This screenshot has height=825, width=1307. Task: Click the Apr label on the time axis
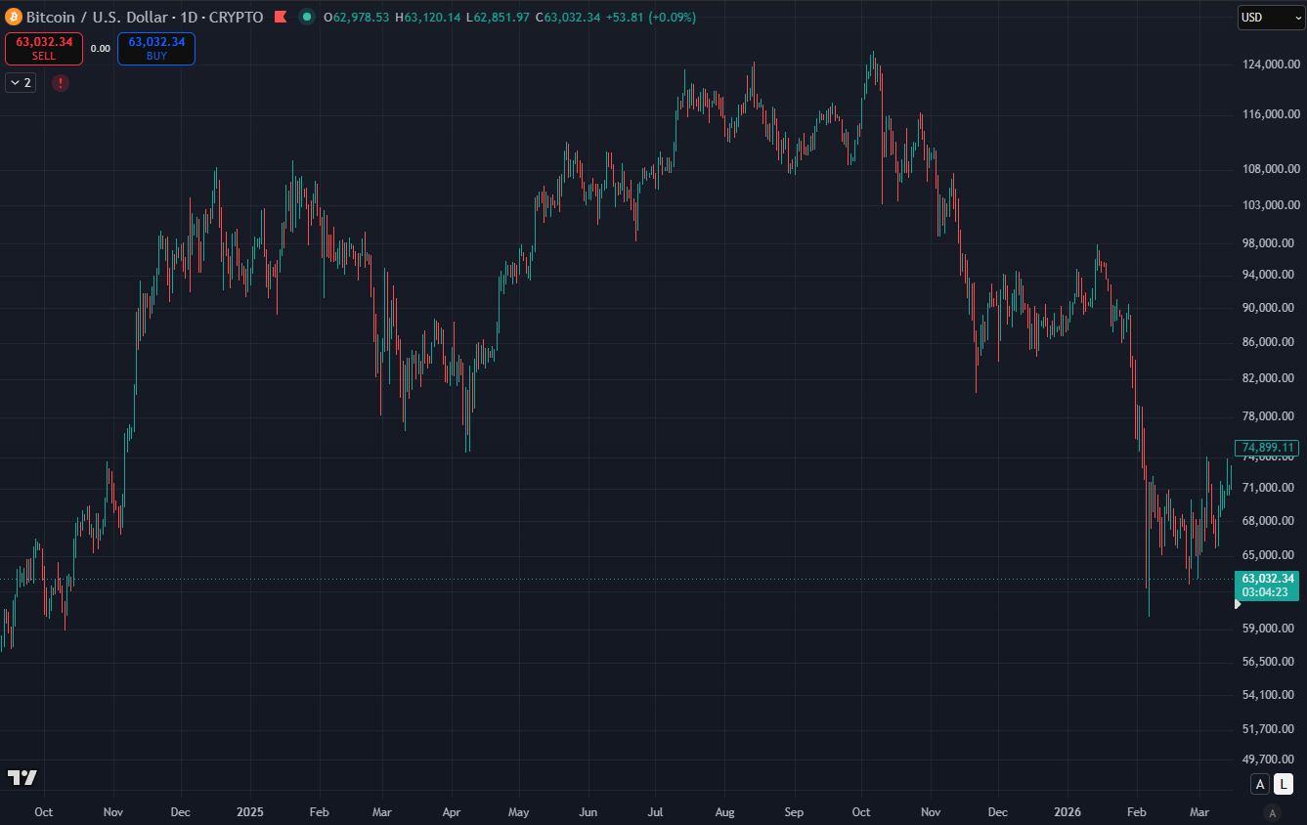(x=452, y=812)
